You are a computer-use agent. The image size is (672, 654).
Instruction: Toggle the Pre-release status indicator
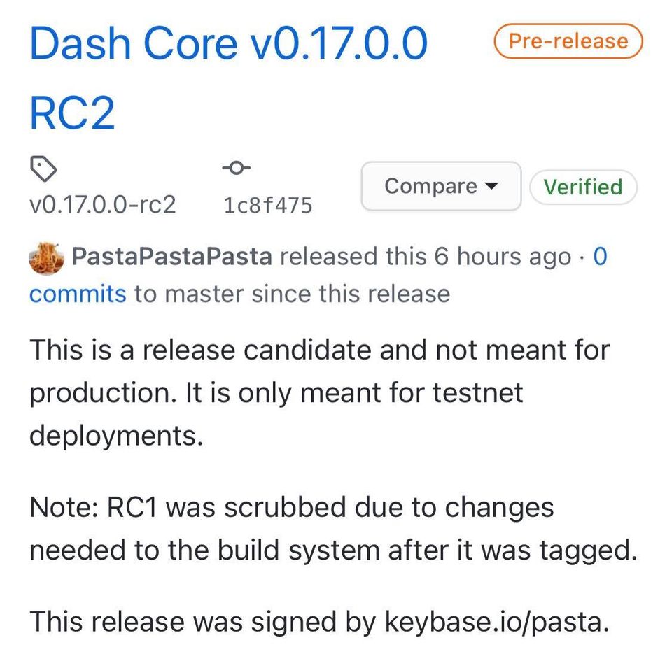click(x=567, y=41)
